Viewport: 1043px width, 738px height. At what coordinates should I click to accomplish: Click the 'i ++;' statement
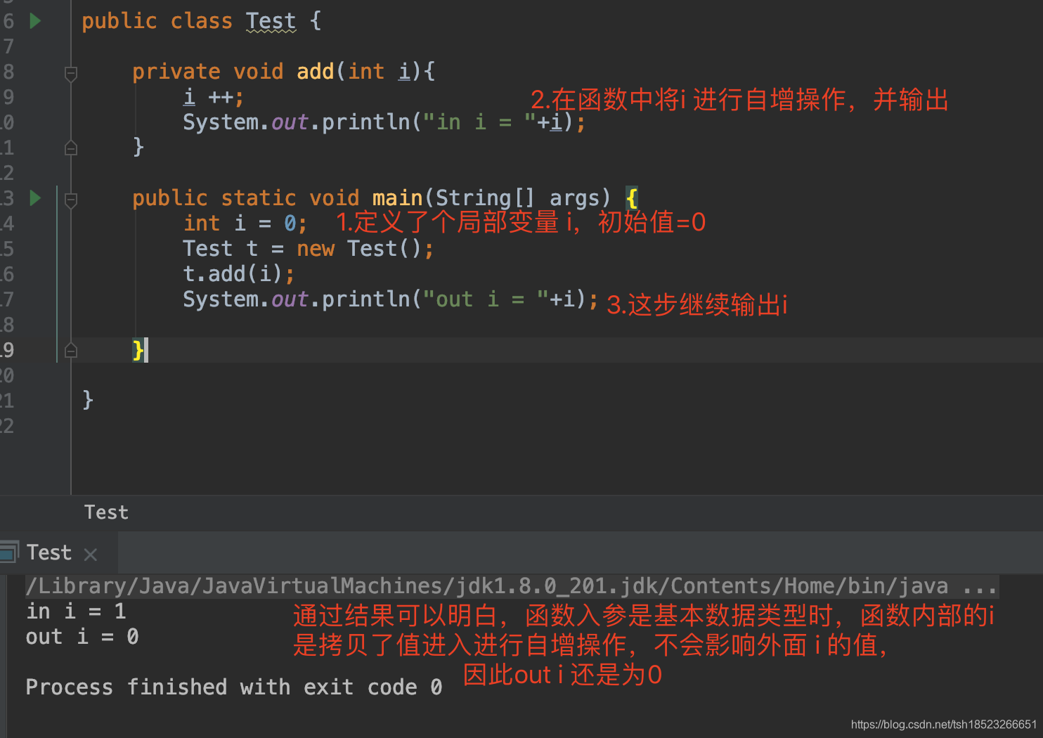[214, 97]
